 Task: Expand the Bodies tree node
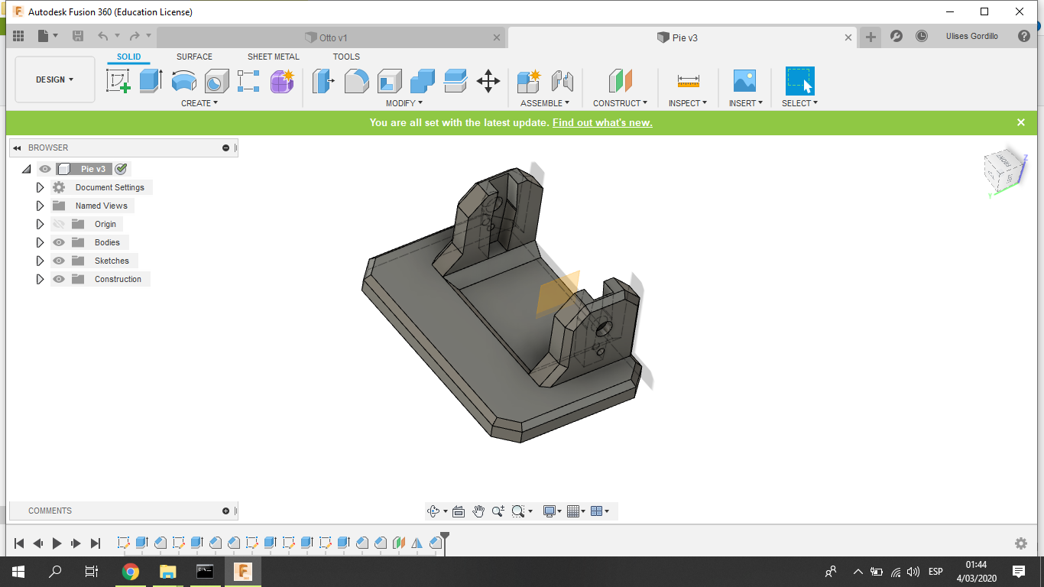pyautogui.click(x=41, y=242)
